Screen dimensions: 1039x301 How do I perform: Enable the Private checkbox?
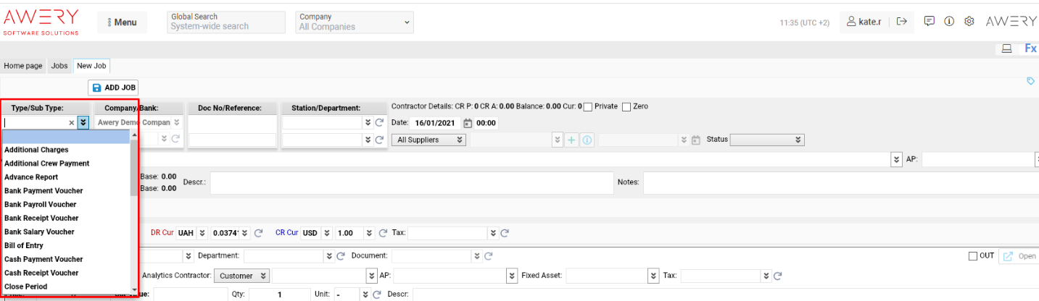(588, 107)
